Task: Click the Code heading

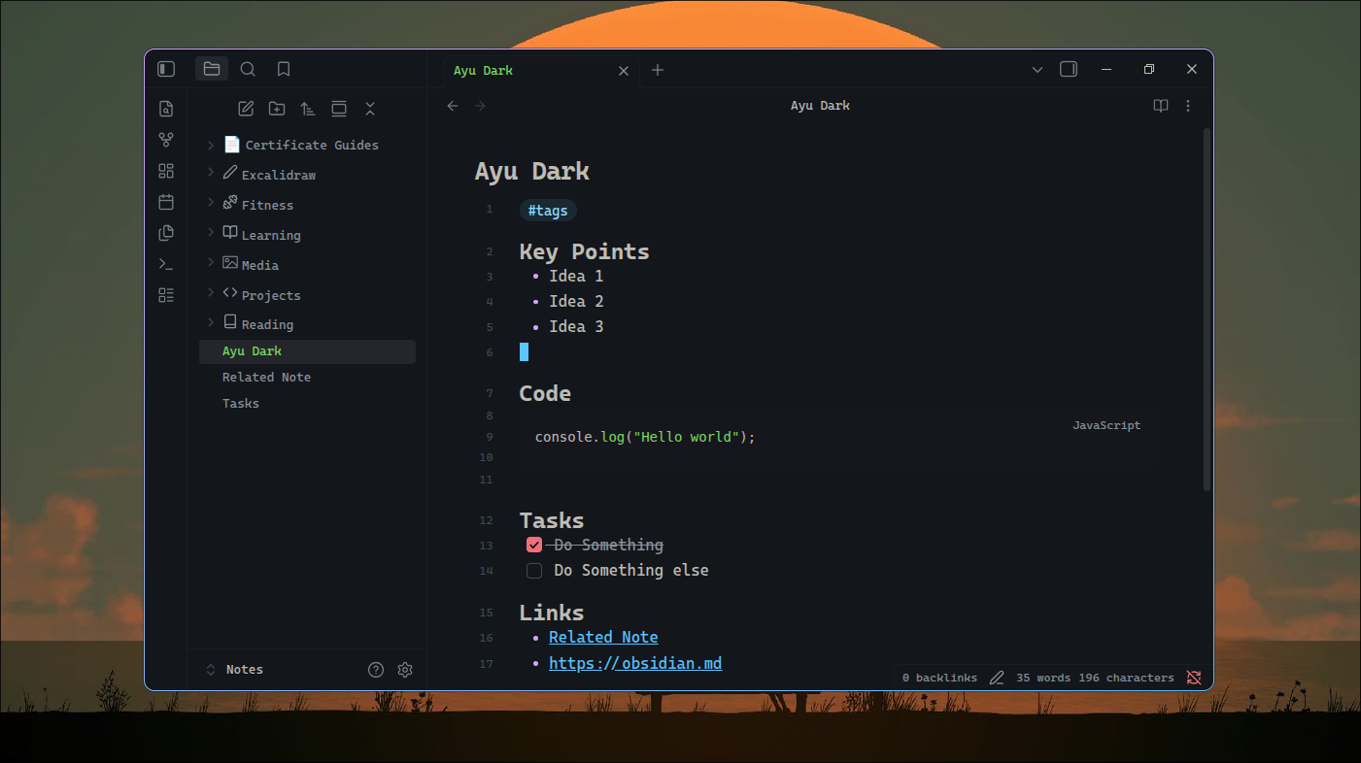Action: click(x=545, y=393)
